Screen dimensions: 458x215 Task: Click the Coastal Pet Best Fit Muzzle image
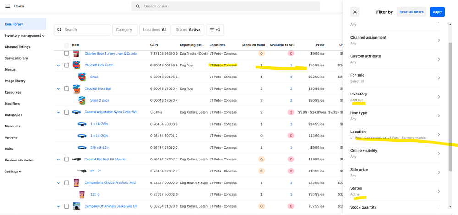pyautogui.click(x=77, y=160)
